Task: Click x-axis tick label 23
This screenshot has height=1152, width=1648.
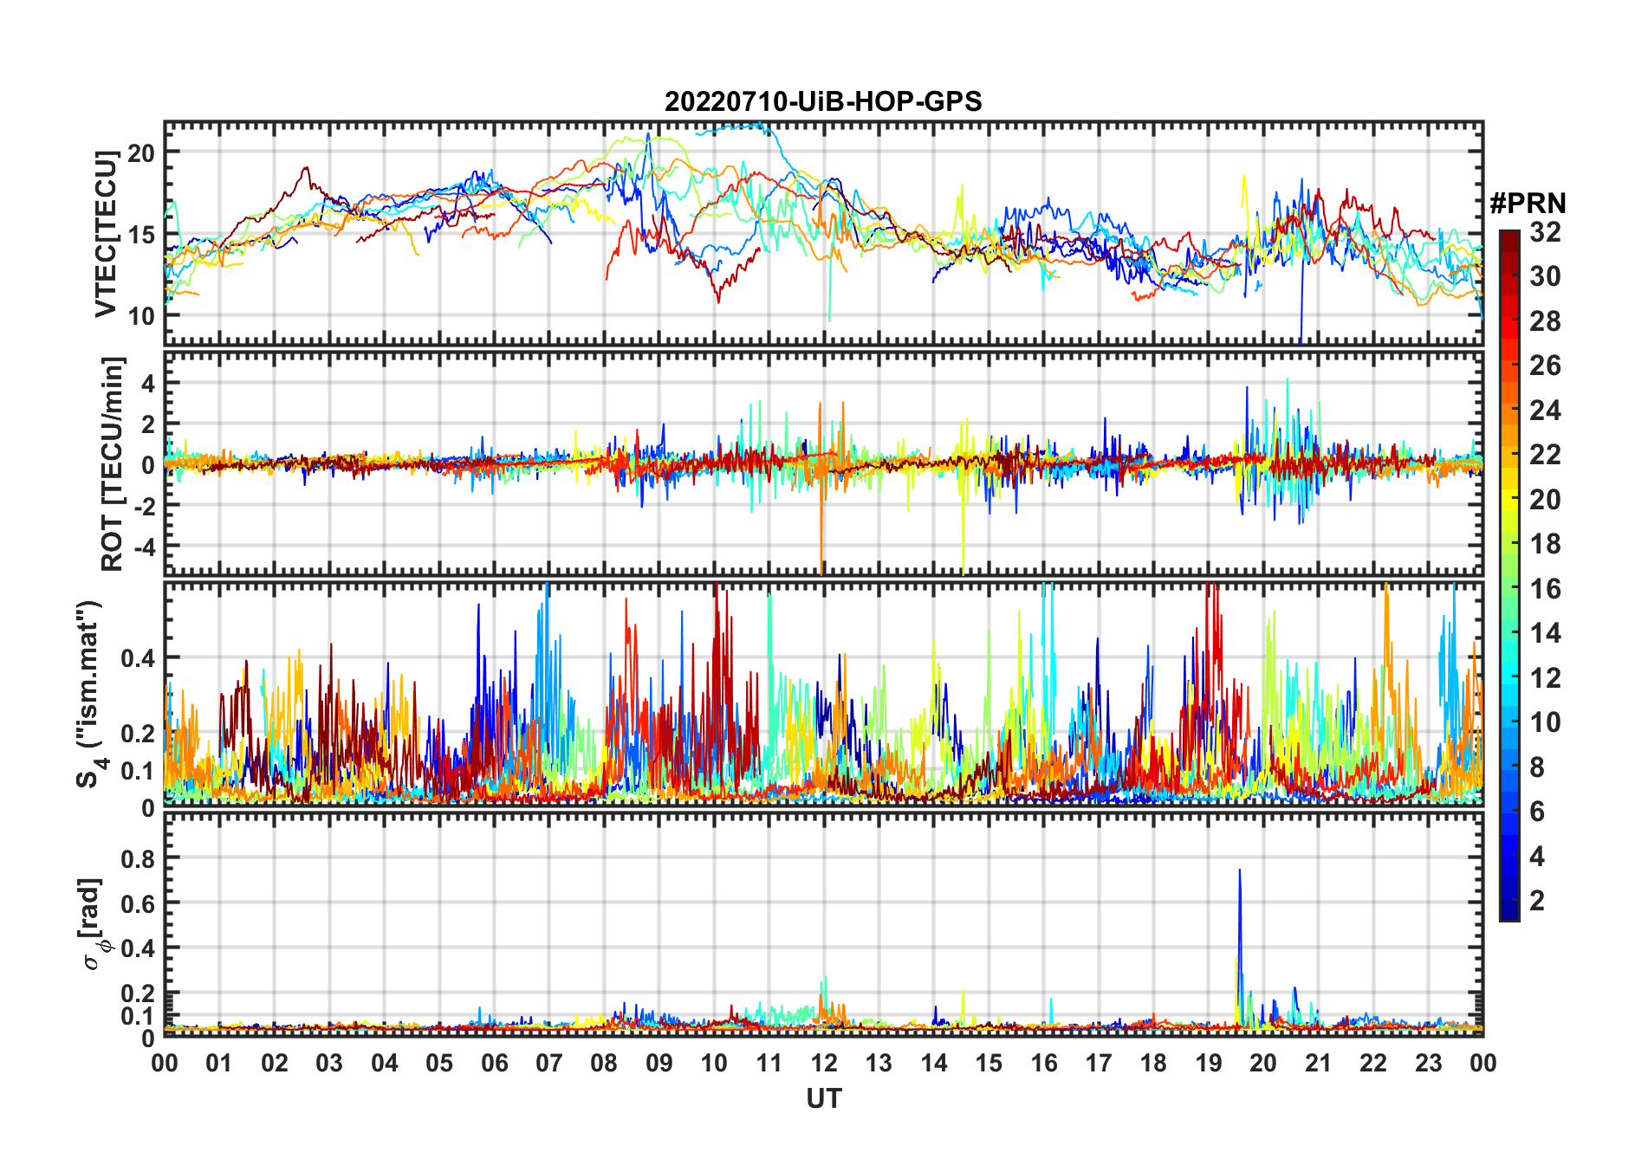Action: click(1428, 1063)
